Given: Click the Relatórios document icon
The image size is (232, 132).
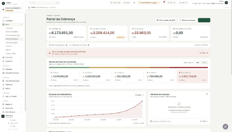Looking at the screenshot, I should 3,104.
